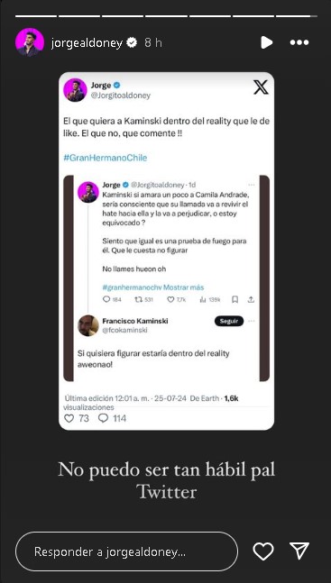Open the @fcokaminski handle

pyautogui.click(x=124, y=330)
